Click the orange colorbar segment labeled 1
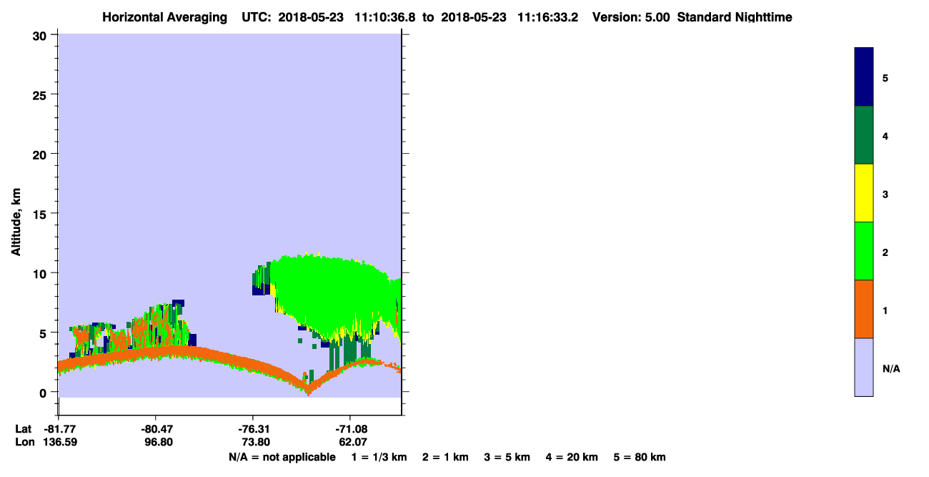Screen dimensions: 929x477 click(x=864, y=309)
